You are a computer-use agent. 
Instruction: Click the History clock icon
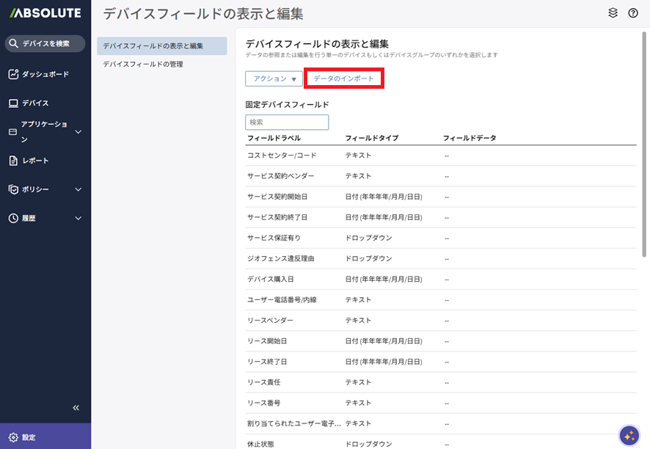13,219
